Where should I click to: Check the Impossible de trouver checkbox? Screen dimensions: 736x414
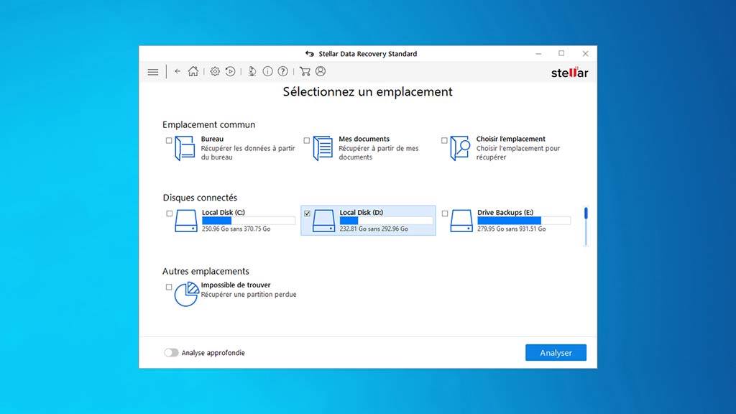169,287
